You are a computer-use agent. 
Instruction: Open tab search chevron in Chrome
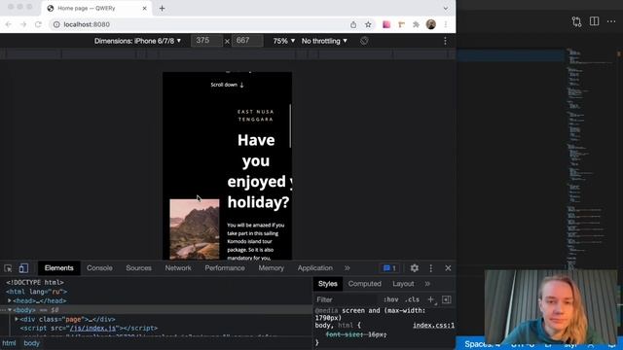(x=446, y=9)
